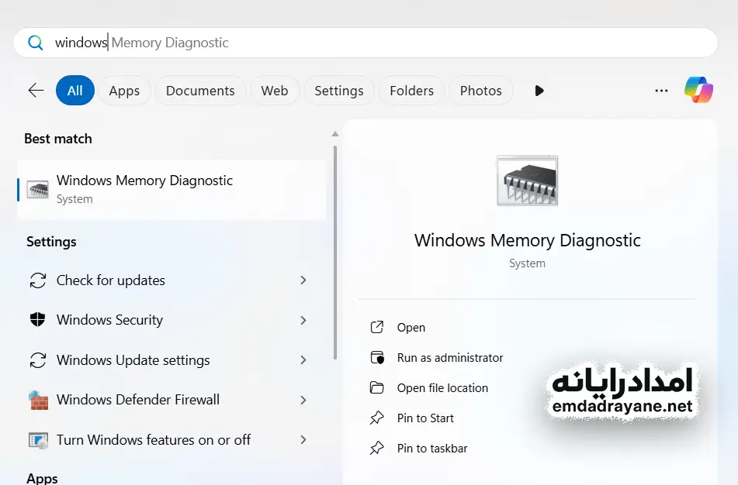Expand the Windows Update settings entry

tap(303, 360)
